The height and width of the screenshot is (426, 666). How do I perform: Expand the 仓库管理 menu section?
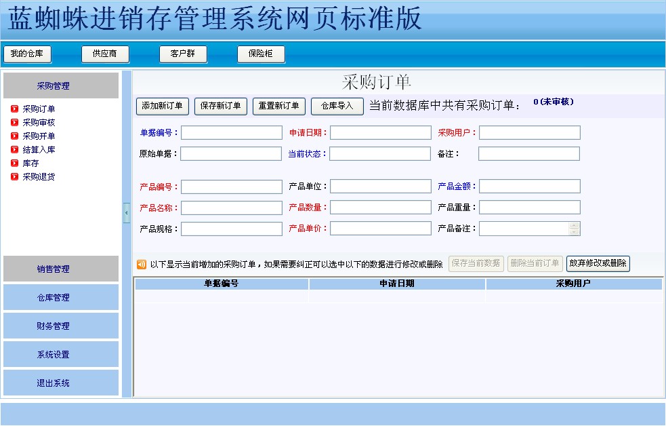pyautogui.click(x=61, y=297)
